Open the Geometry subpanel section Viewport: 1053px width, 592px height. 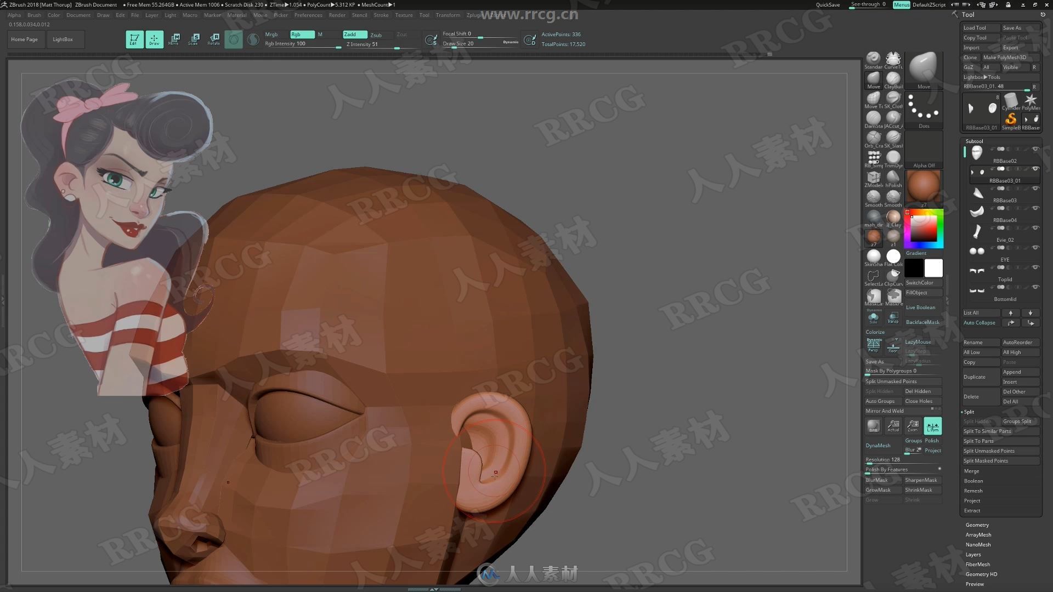(x=976, y=525)
